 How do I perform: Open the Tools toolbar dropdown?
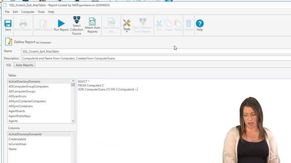point(126,26)
